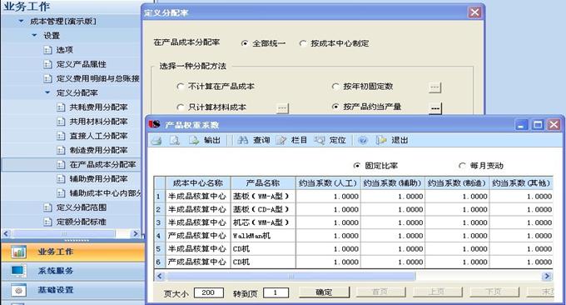Viewport: 566px width, 305px height.
Task: Open the 栏目 columns icon
Action: (x=281, y=141)
